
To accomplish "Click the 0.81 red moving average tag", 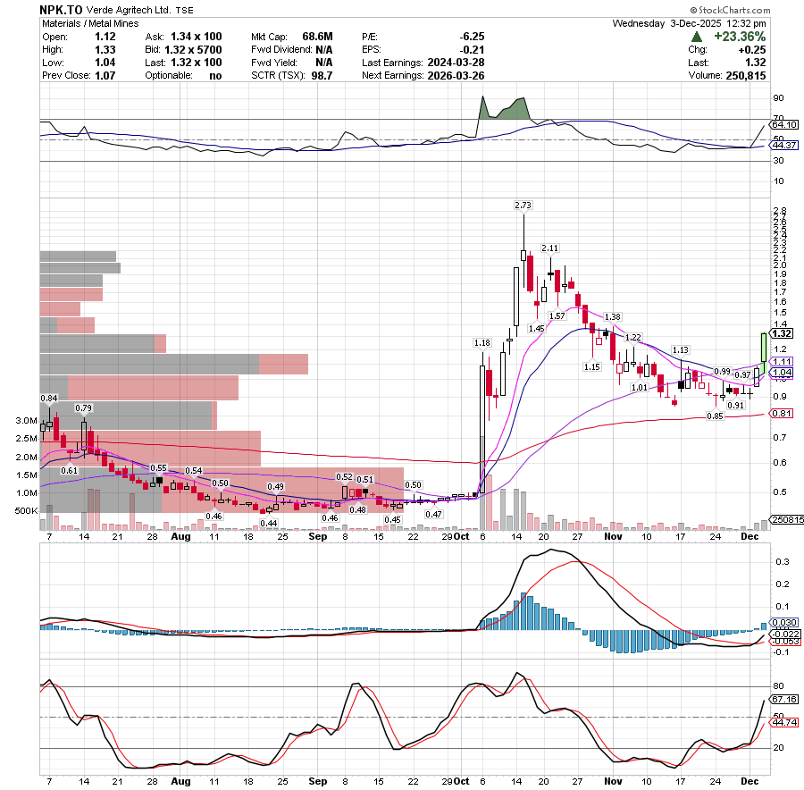I will (783, 414).
